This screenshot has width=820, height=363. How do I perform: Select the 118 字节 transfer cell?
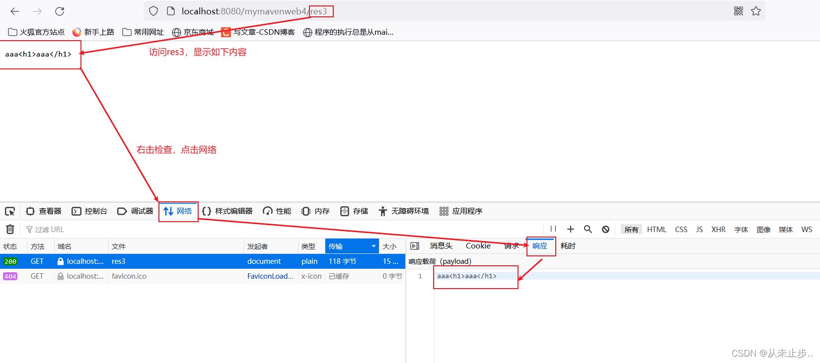352,261
